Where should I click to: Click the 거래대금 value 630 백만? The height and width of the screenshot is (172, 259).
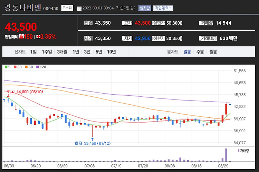(229, 38)
